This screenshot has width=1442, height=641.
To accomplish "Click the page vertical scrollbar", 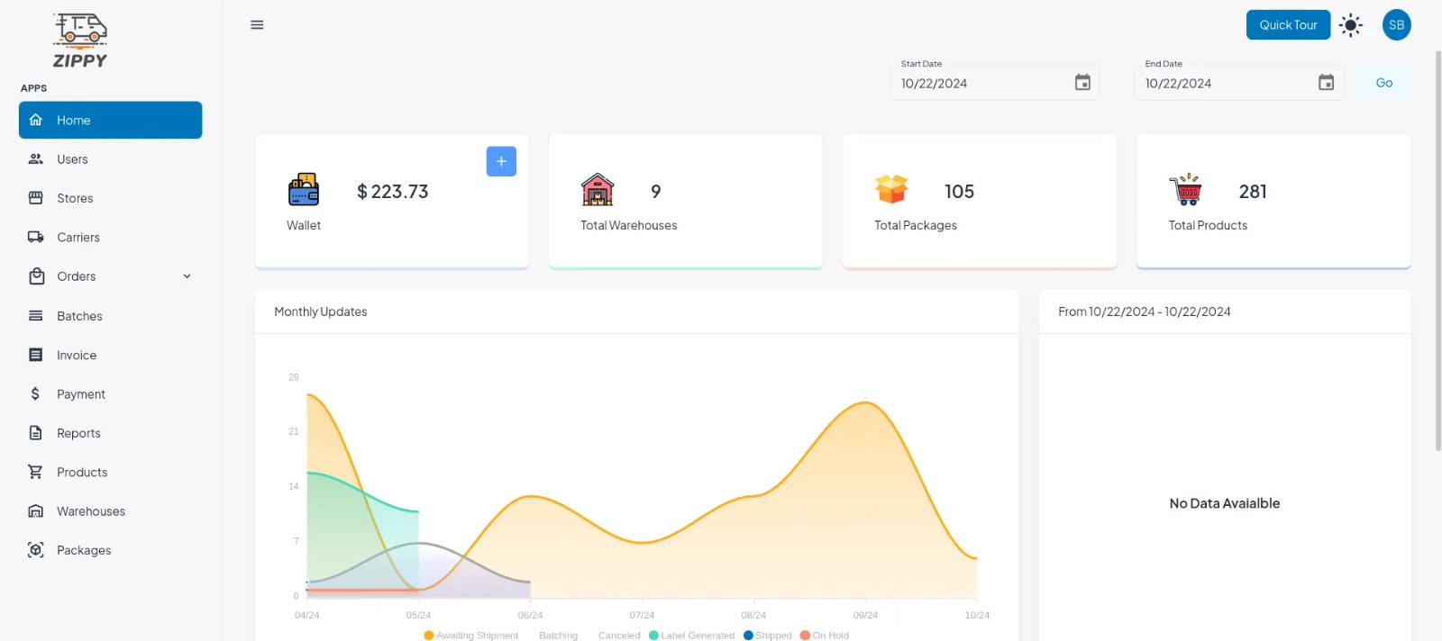I will [1437, 252].
